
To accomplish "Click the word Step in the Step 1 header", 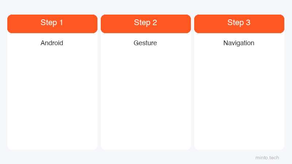I will [x=49, y=23].
